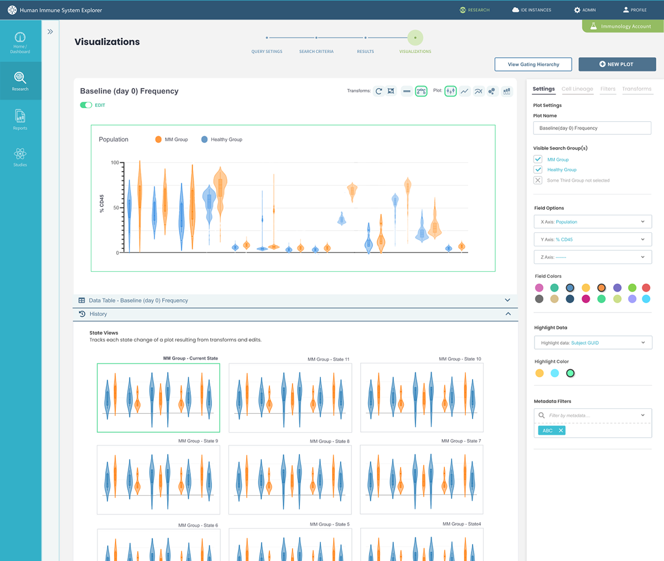
Task: Select the crop transform icon
Action: point(391,91)
